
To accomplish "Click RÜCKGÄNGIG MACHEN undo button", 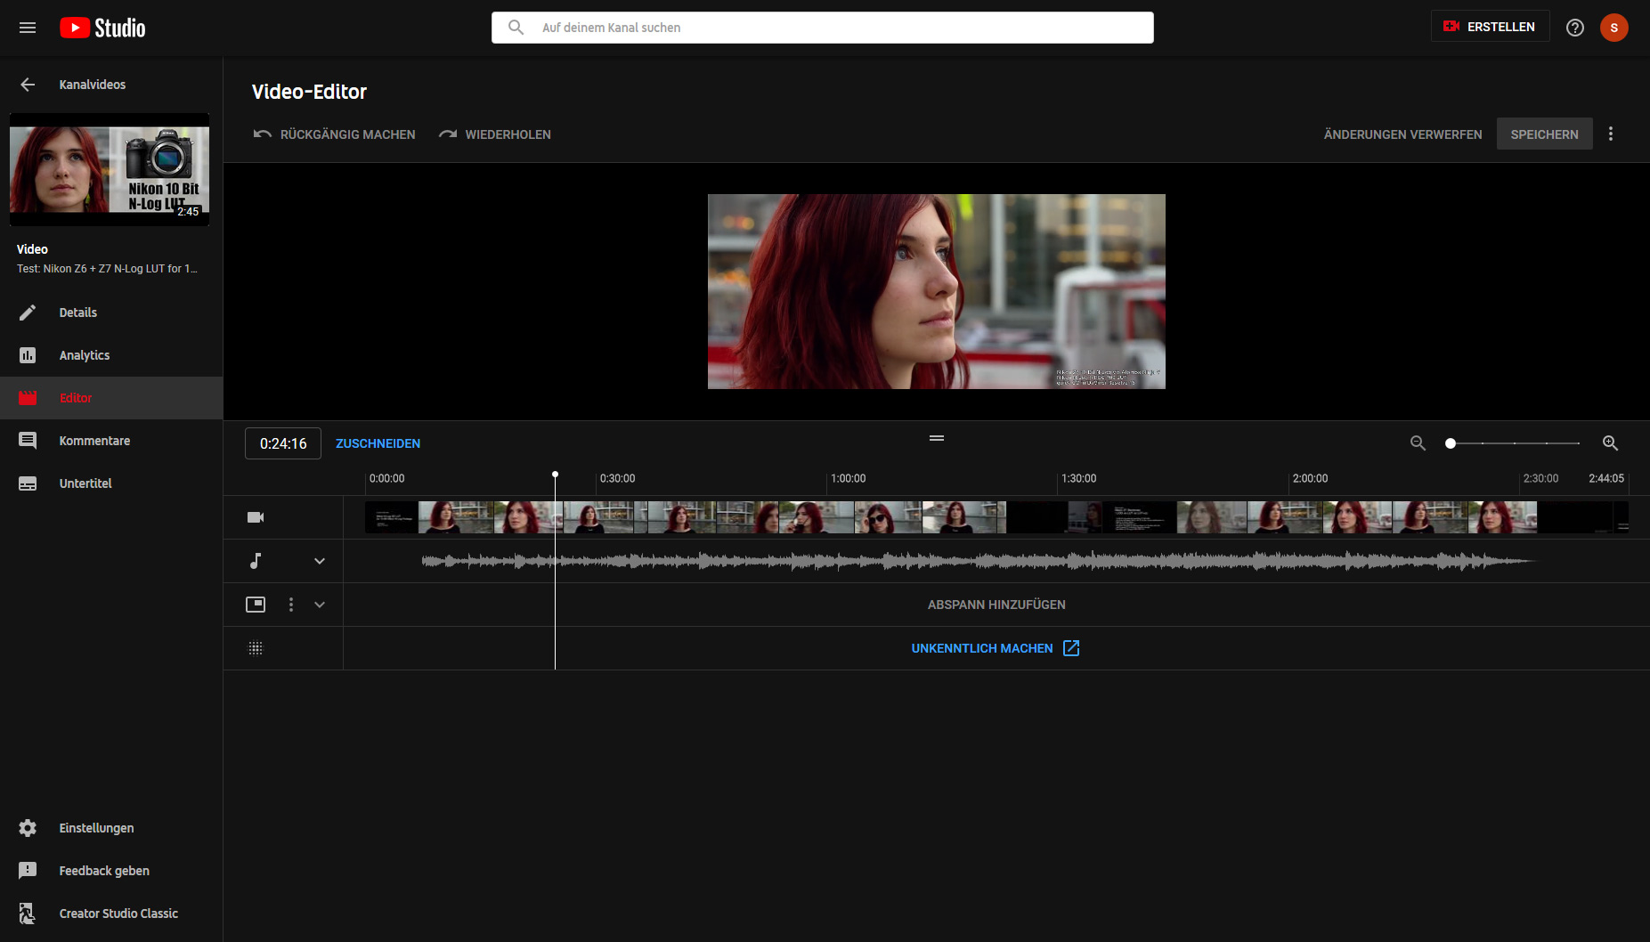I will [334, 134].
